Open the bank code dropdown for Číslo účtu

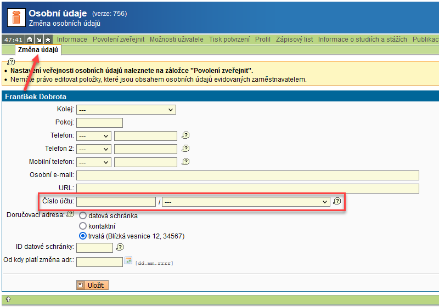pyautogui.click(x=246, y=202)
